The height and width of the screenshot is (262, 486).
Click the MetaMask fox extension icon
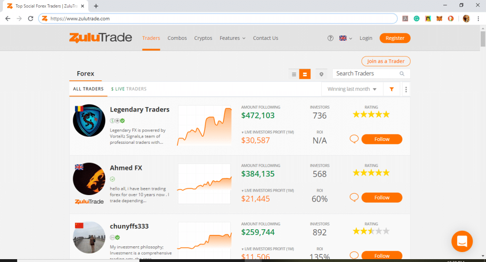[x=439, y=19]
